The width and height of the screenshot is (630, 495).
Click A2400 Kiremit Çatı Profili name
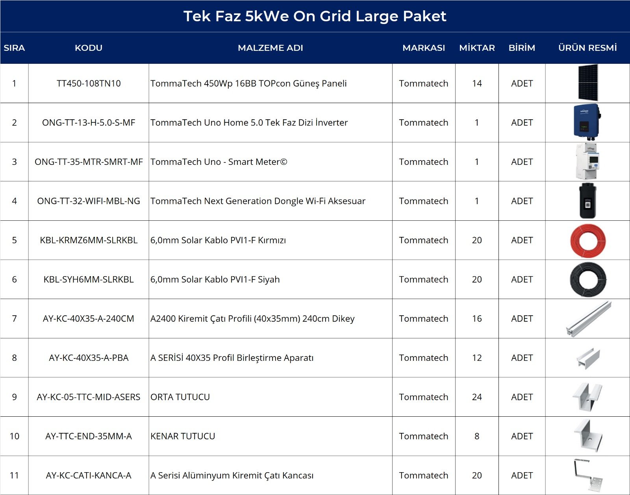point(252,319)
